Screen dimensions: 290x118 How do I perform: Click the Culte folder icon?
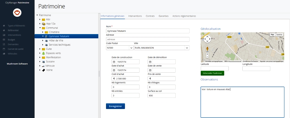43,49
